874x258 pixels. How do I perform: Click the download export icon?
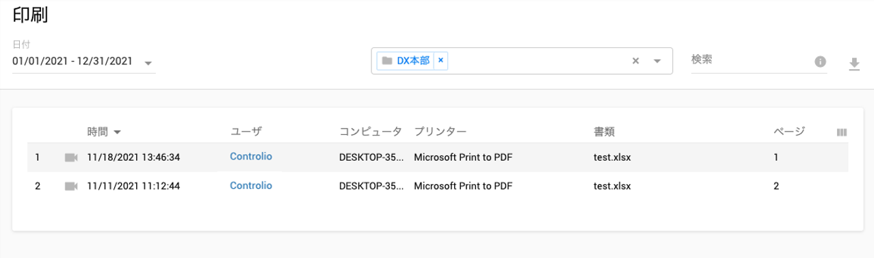click(854, 64)
